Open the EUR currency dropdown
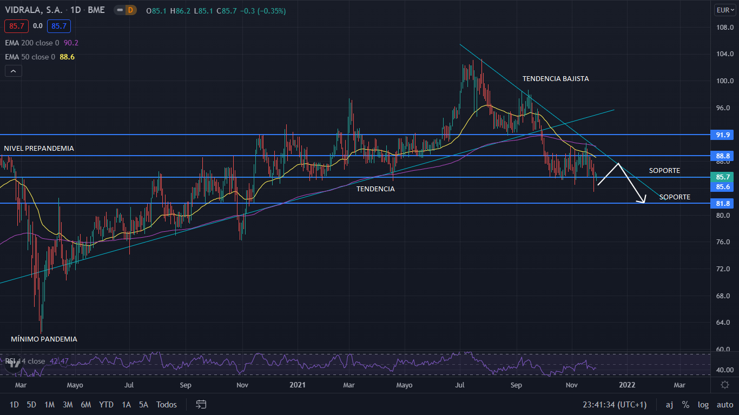The image size is (739, 415). pyautogui.click(x=724, y=10)
